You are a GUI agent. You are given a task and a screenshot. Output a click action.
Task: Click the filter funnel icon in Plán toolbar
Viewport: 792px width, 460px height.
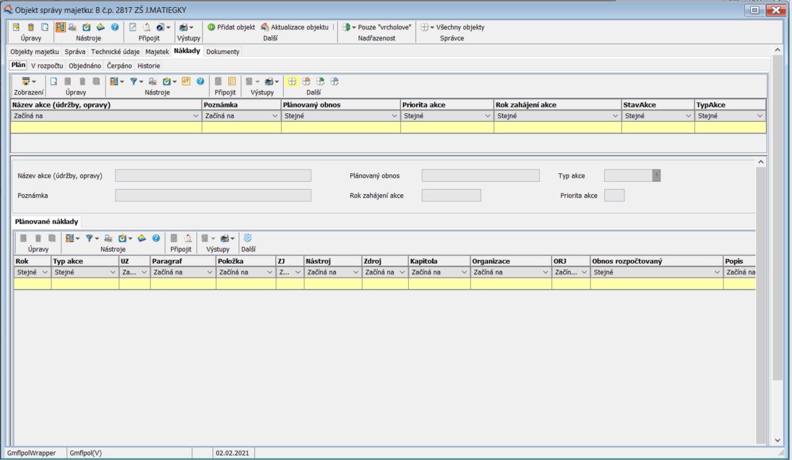pyautogui.click(x=135, y=81)
